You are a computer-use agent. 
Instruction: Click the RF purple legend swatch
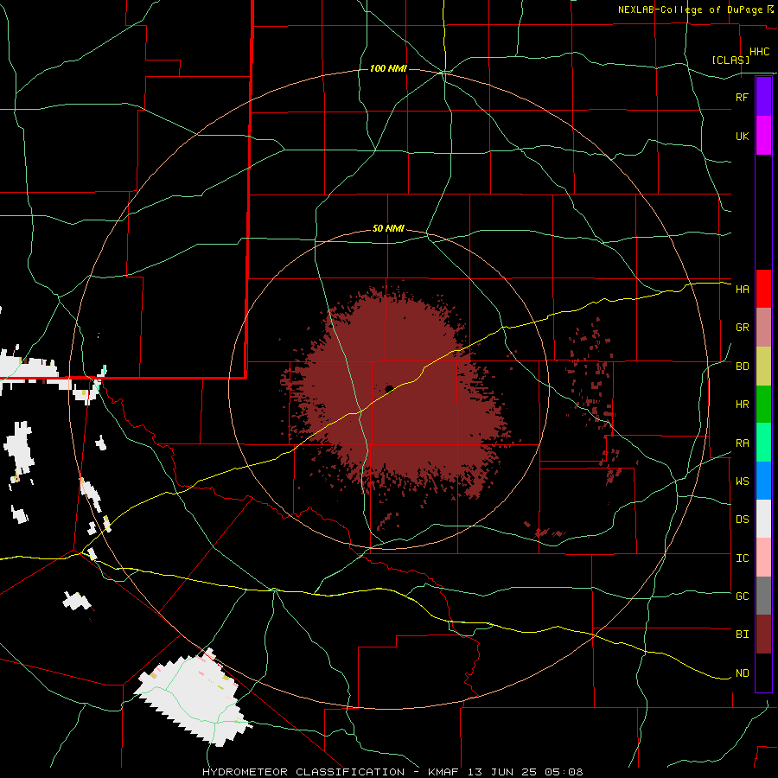763,97
